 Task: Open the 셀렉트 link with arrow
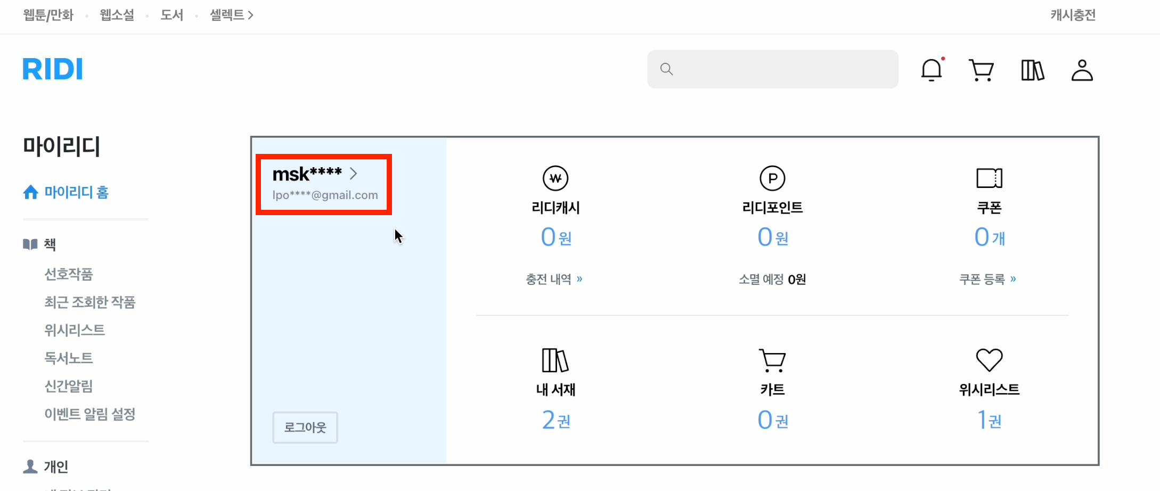point(231,15)
